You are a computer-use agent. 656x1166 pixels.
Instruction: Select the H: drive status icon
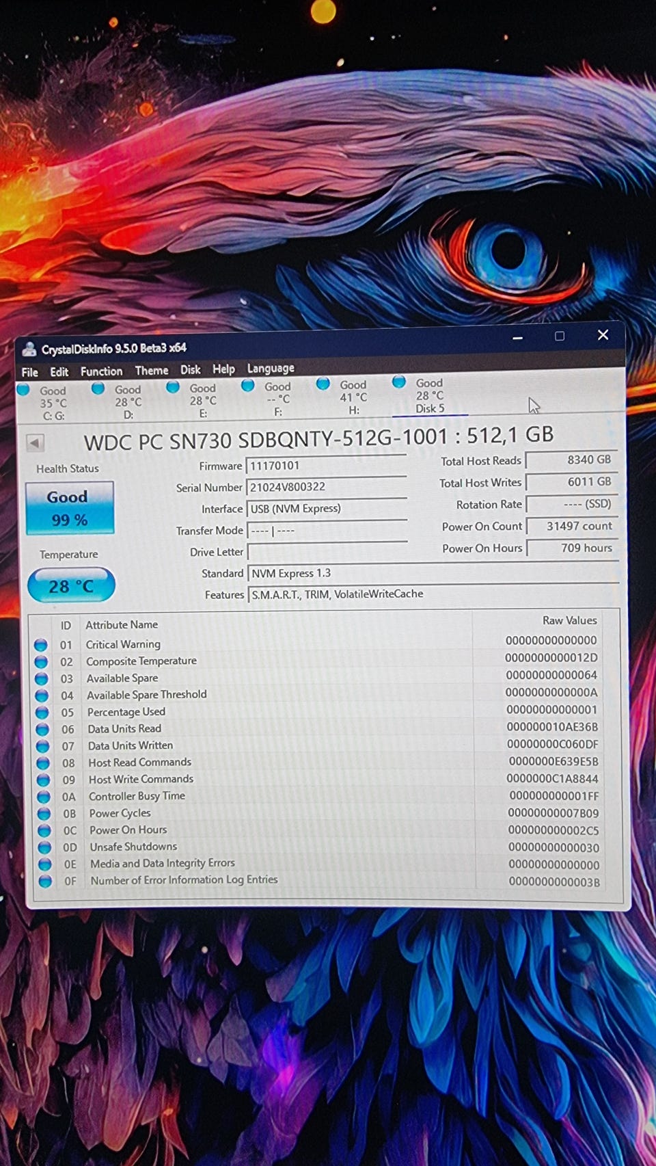pyautogui.click(x=323, y=384)
